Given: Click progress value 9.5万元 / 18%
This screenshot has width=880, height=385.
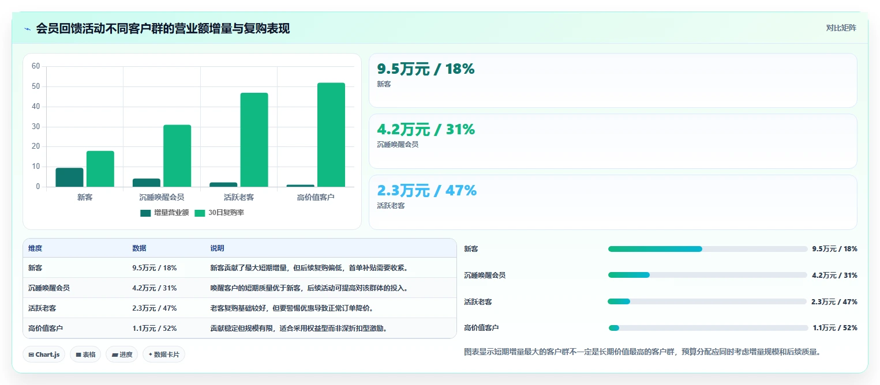Looking at the screenshot, I should pyautogui.click(x=834, y=249).
